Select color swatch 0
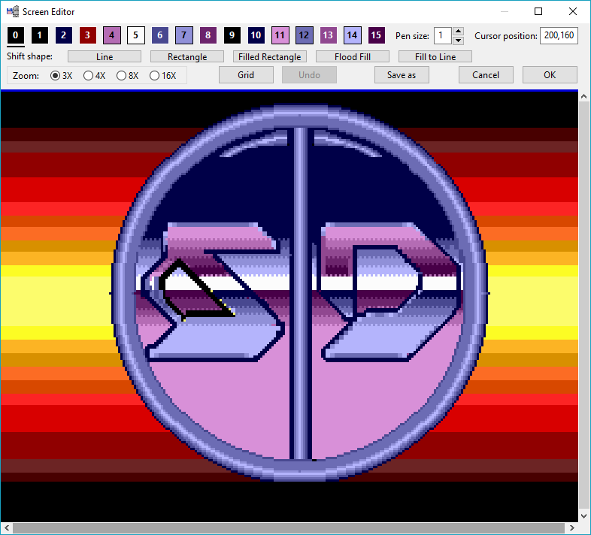The height and width of the screenshot is (535, 591). [x=16, y=35]
